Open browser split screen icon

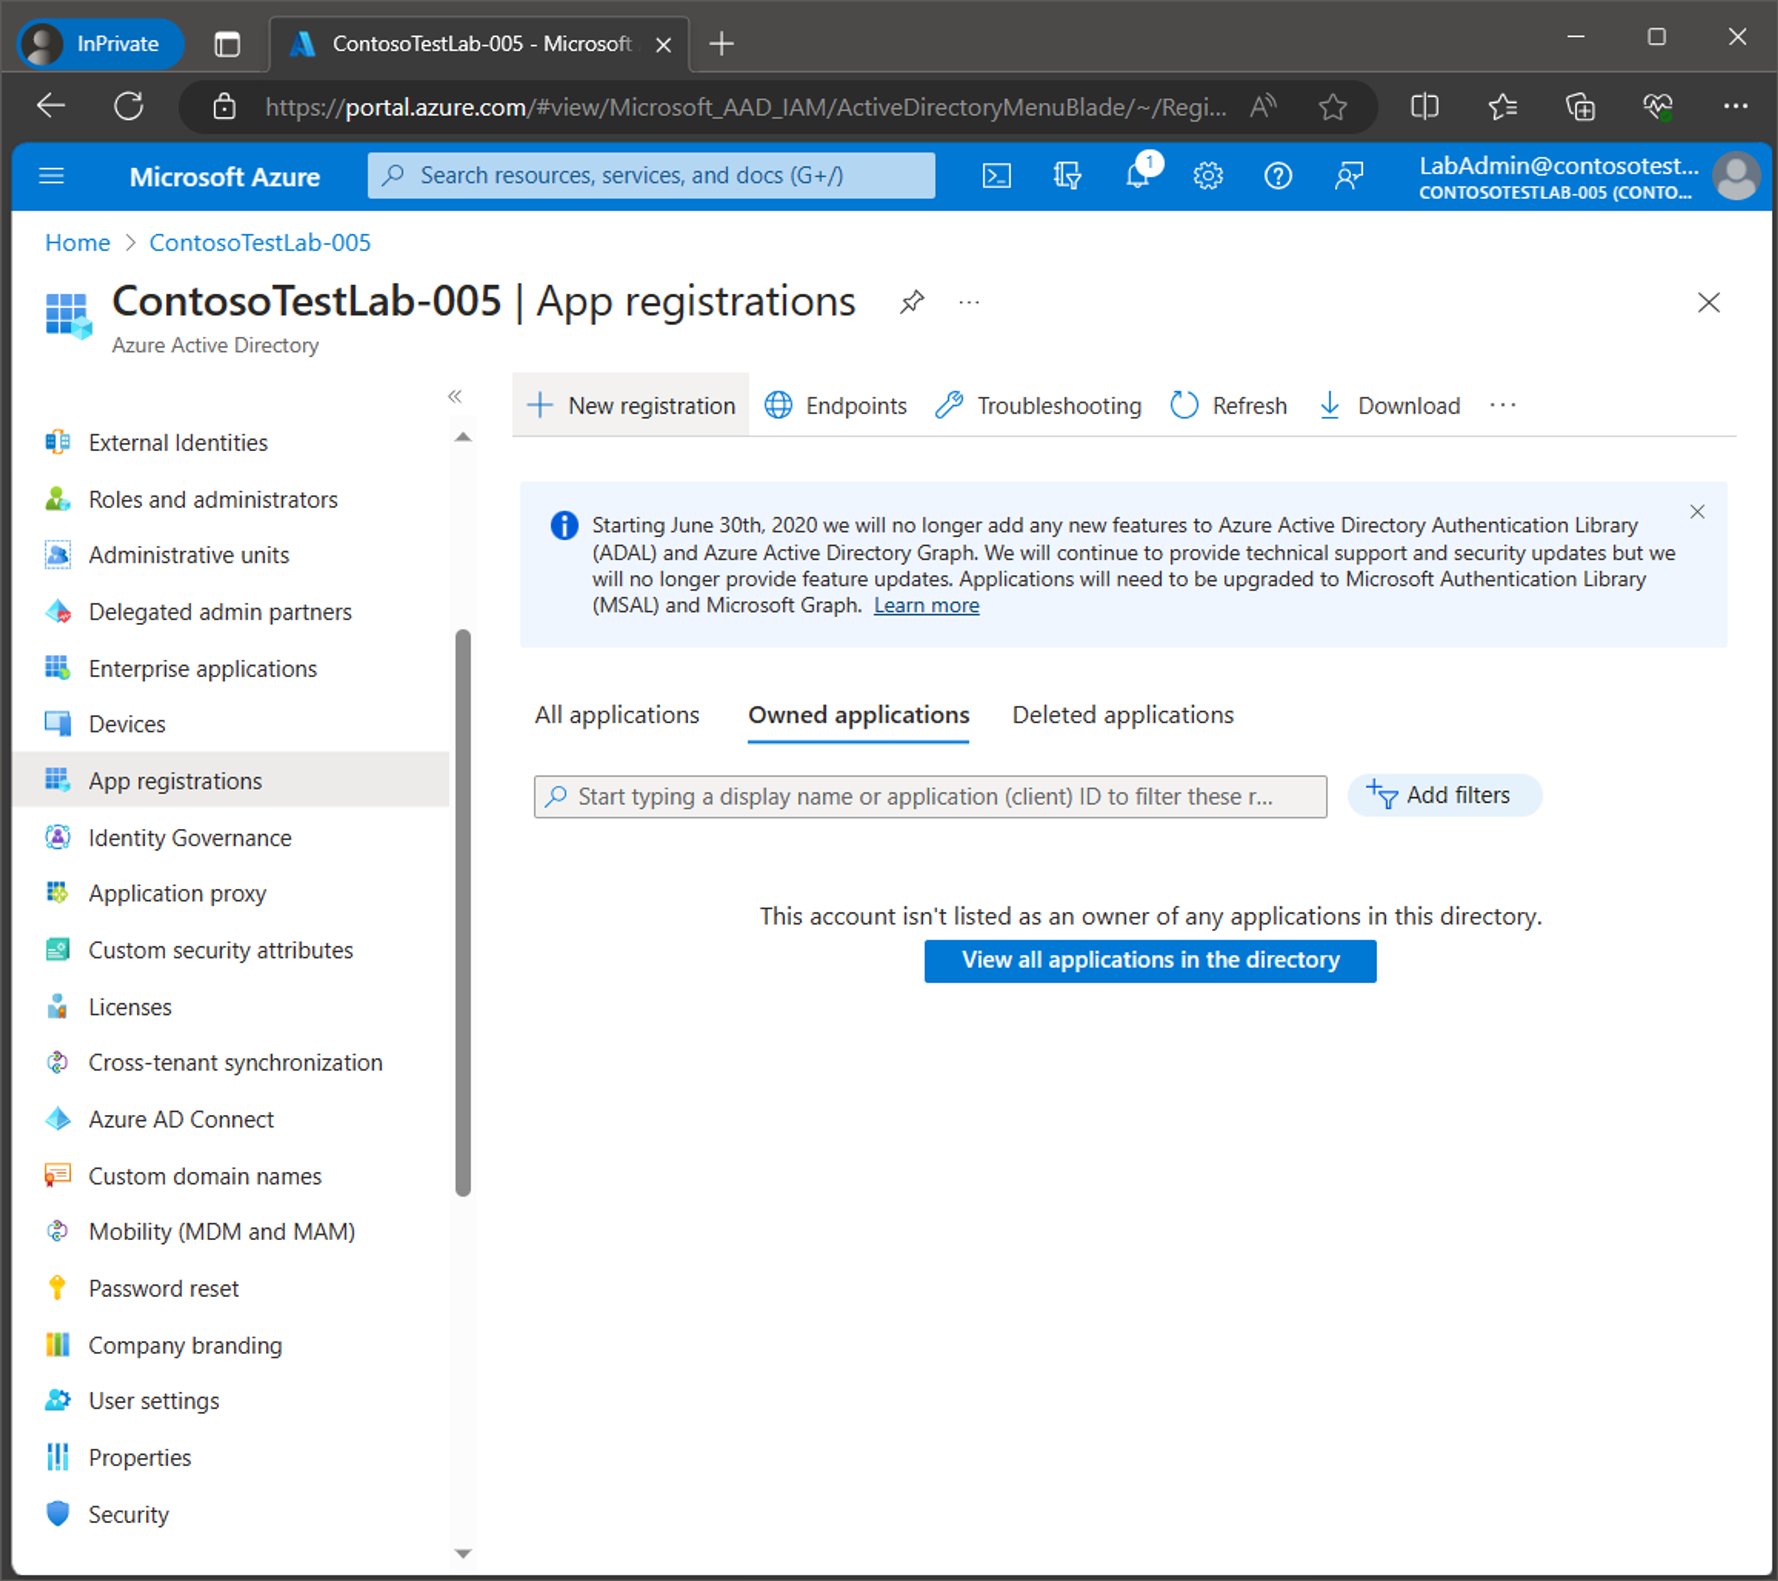click(x=1424, y=107)
